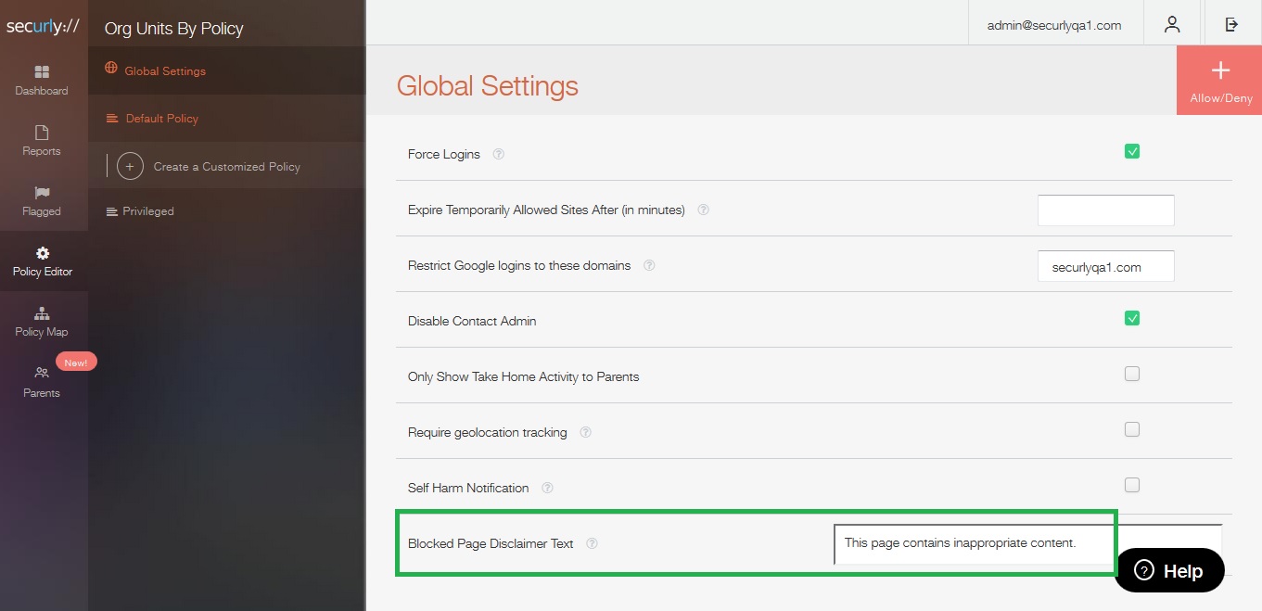This screenshot has height=611, width=1262.
Task: Click Only Show Take Home Activity label
Action: (524, 376)
